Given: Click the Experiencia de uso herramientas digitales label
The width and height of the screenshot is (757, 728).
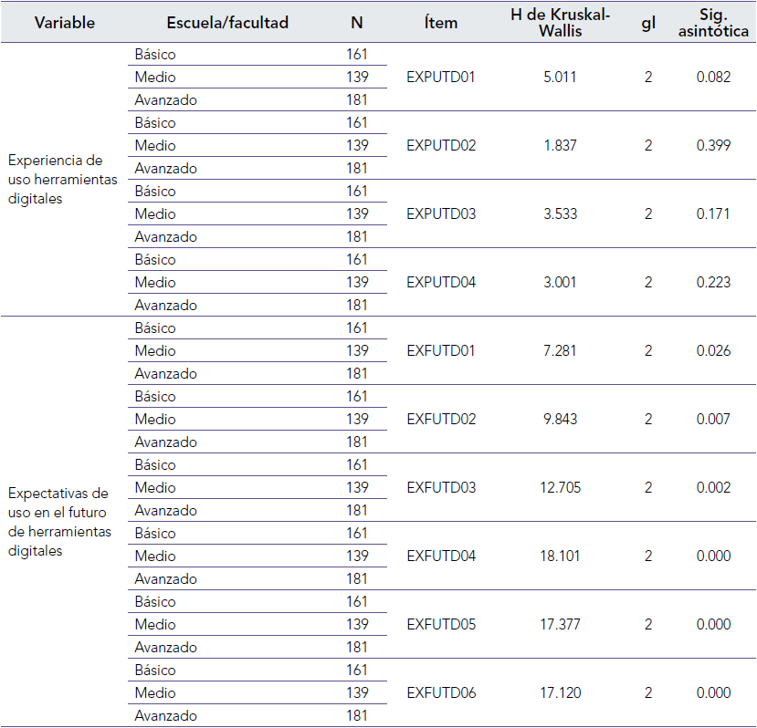Looking at the screenshot, I should [x=62, y=180].
